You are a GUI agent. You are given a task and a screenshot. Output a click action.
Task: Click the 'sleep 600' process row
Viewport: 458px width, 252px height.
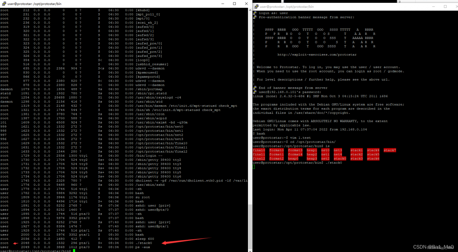tap(77, 239)
